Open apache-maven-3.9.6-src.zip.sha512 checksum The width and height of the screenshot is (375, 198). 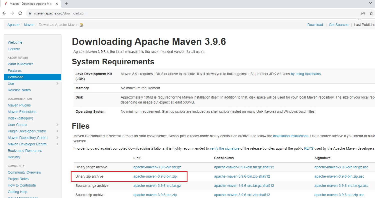pyautogui.click(x=242, y=195)
